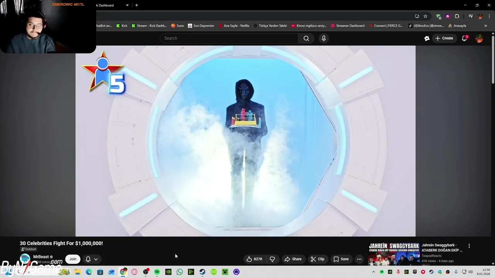This screenshot has width=495, height=278.
Task: Open Chrome media controls icon
Action: click(x=471, y=16)
